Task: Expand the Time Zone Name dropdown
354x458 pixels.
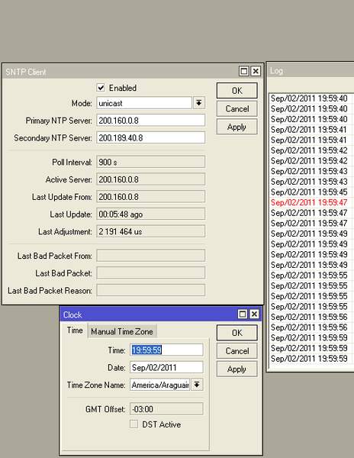Action: [x=197, y=385]
